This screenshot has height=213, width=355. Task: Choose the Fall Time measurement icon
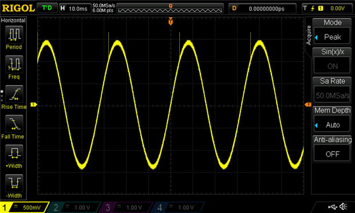pyautogui.click(x=14, y=124)
